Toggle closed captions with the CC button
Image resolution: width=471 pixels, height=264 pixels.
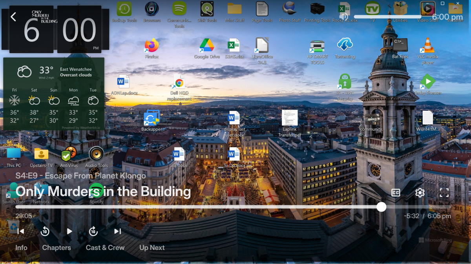pyautogui.click(x=396, y=192)
